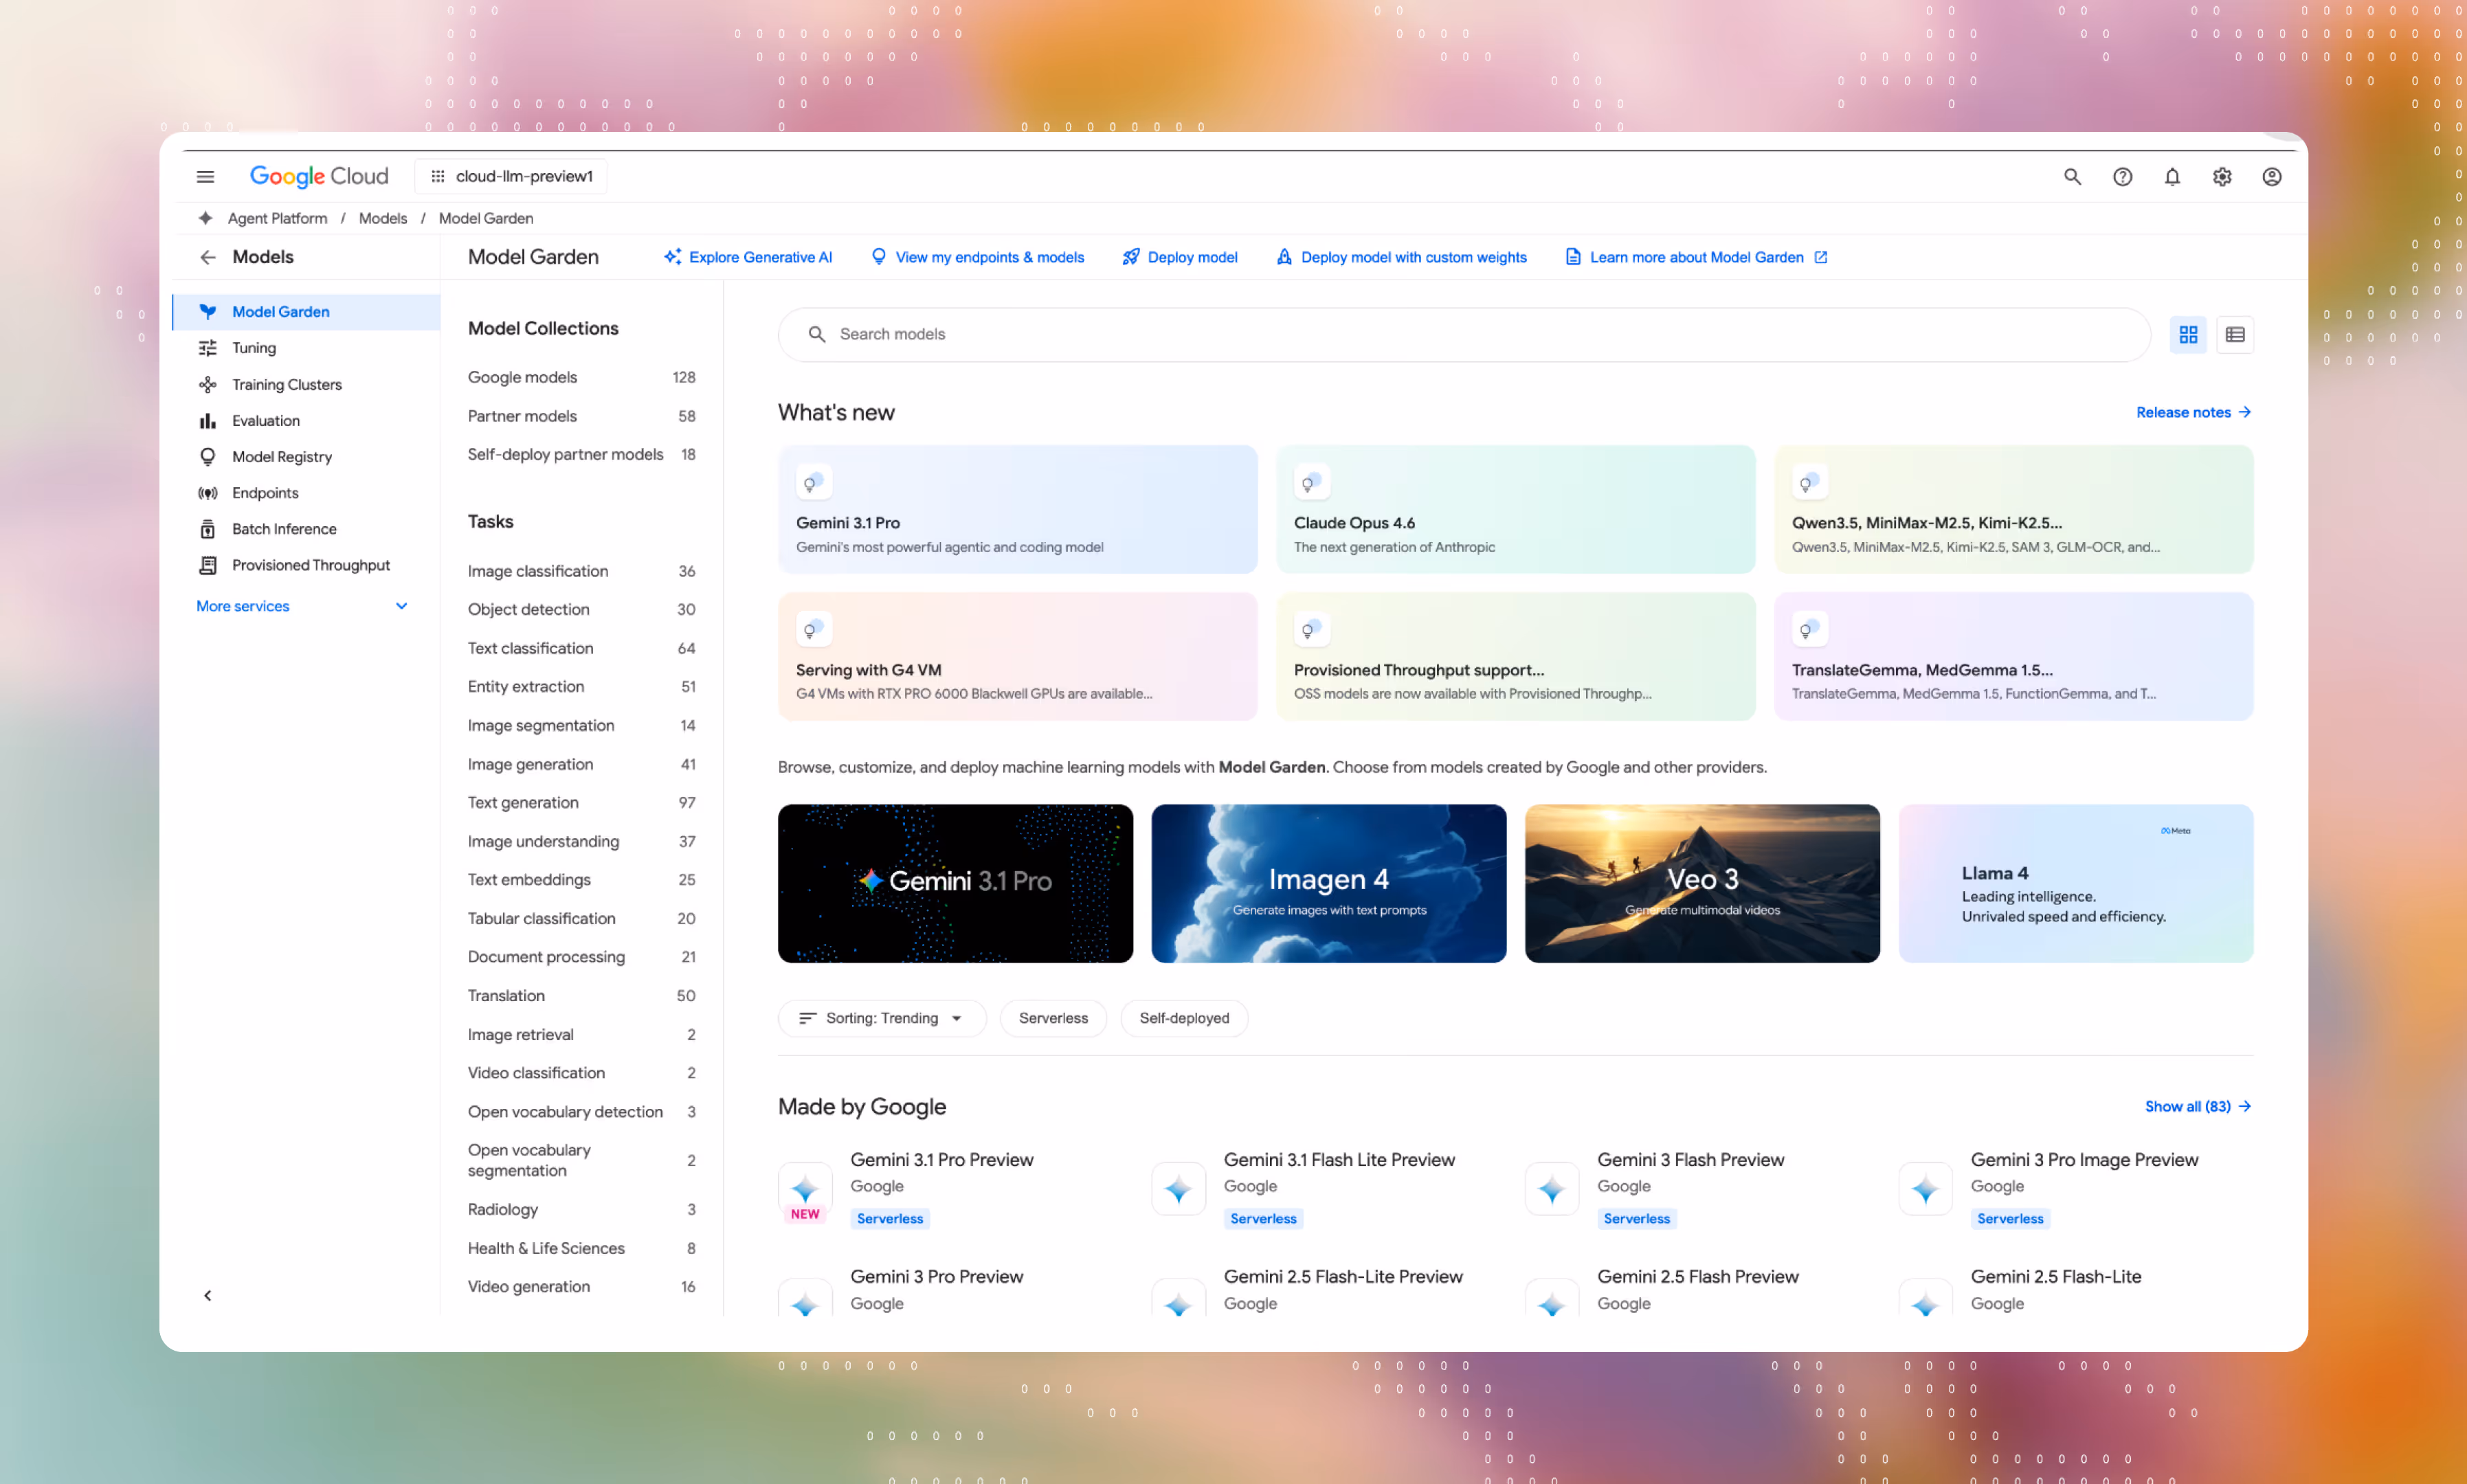Image resolution: width=2467 pixels, height=1484 pixels.
Task: Click the Agent Platform sparkle icon in breadcrumb
Action: 205,218
